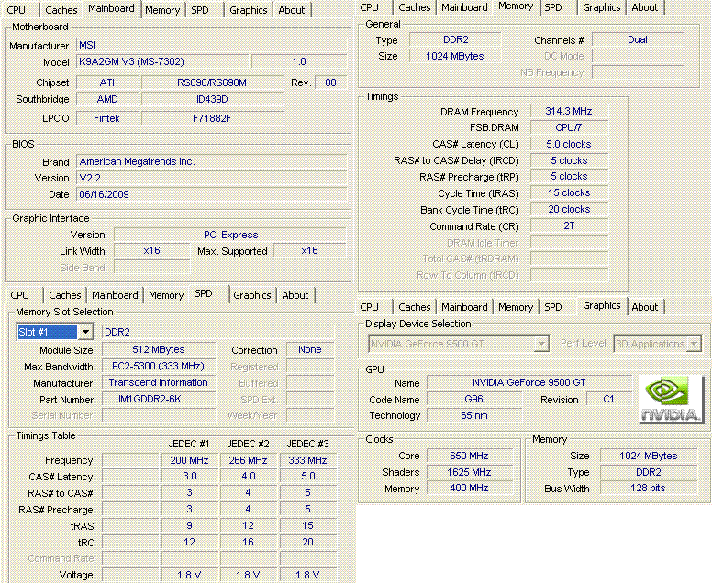Open Graphics tab in SPD panel

tap(252, 295)
